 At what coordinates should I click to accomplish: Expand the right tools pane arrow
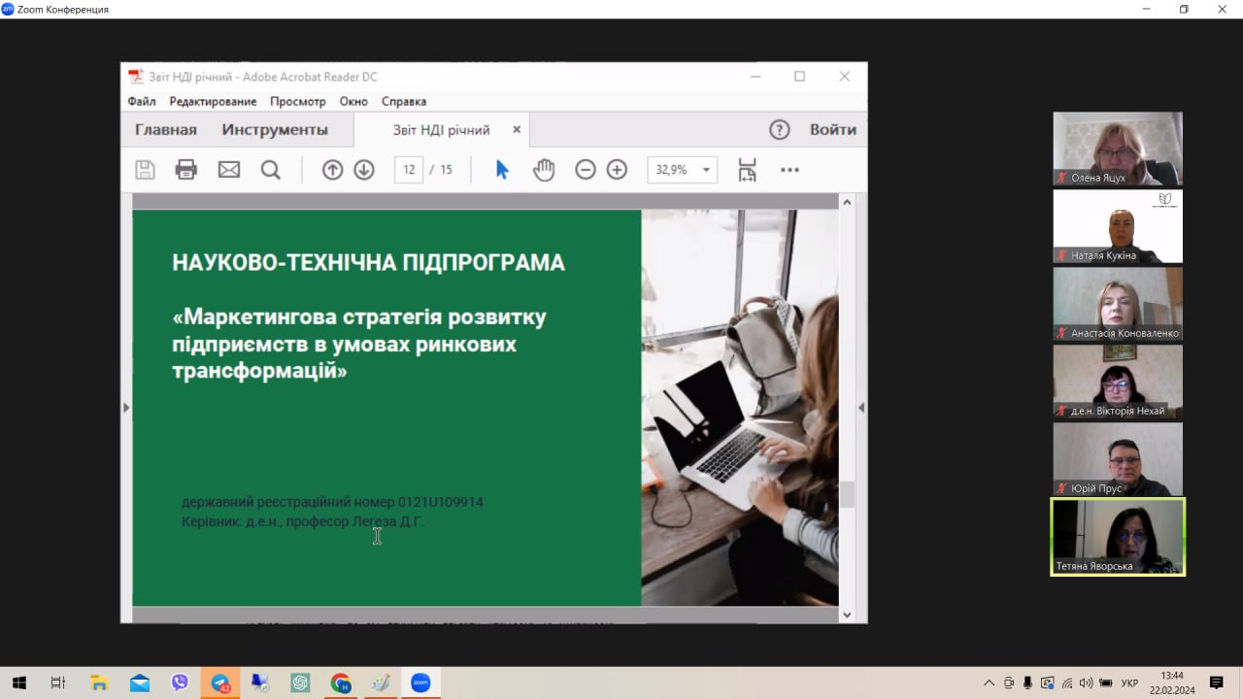(861, 408)
